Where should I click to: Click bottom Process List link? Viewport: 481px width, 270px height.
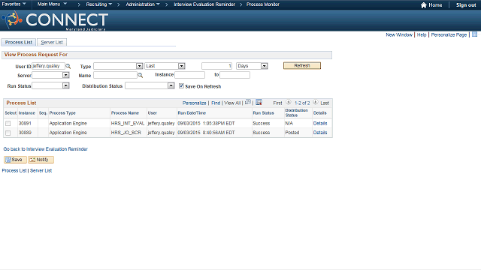[14, 170]
